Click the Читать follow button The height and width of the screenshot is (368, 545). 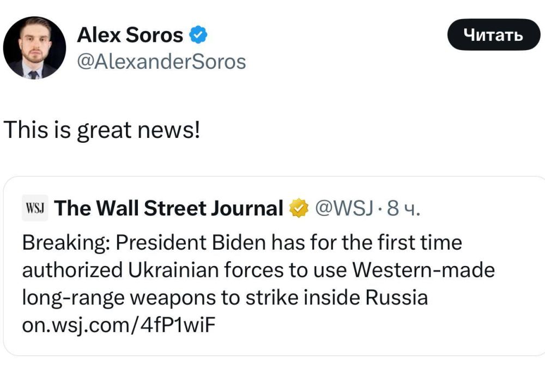tap(494, 35)
